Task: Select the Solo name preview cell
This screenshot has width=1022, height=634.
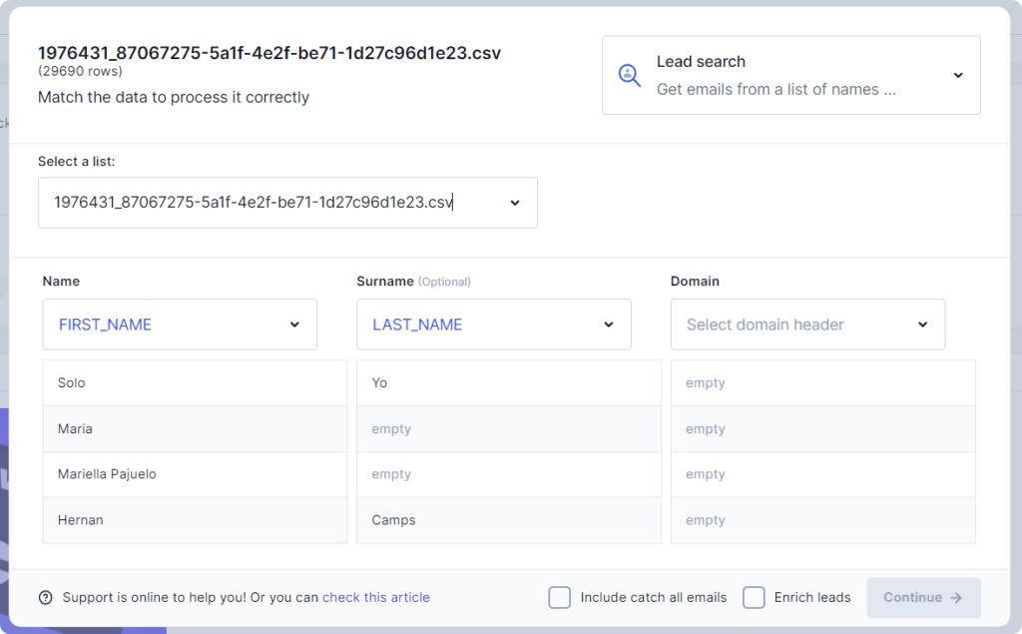Action: pos(195,383)
